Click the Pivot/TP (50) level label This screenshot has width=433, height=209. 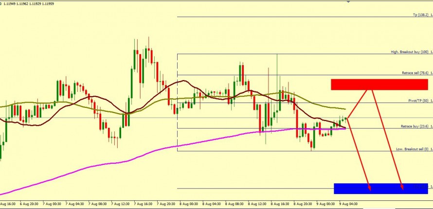418,101
